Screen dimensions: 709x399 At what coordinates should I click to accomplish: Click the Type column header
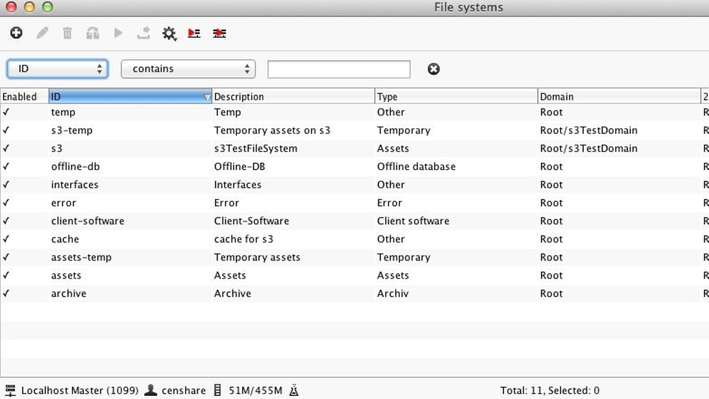coord(456,96)
